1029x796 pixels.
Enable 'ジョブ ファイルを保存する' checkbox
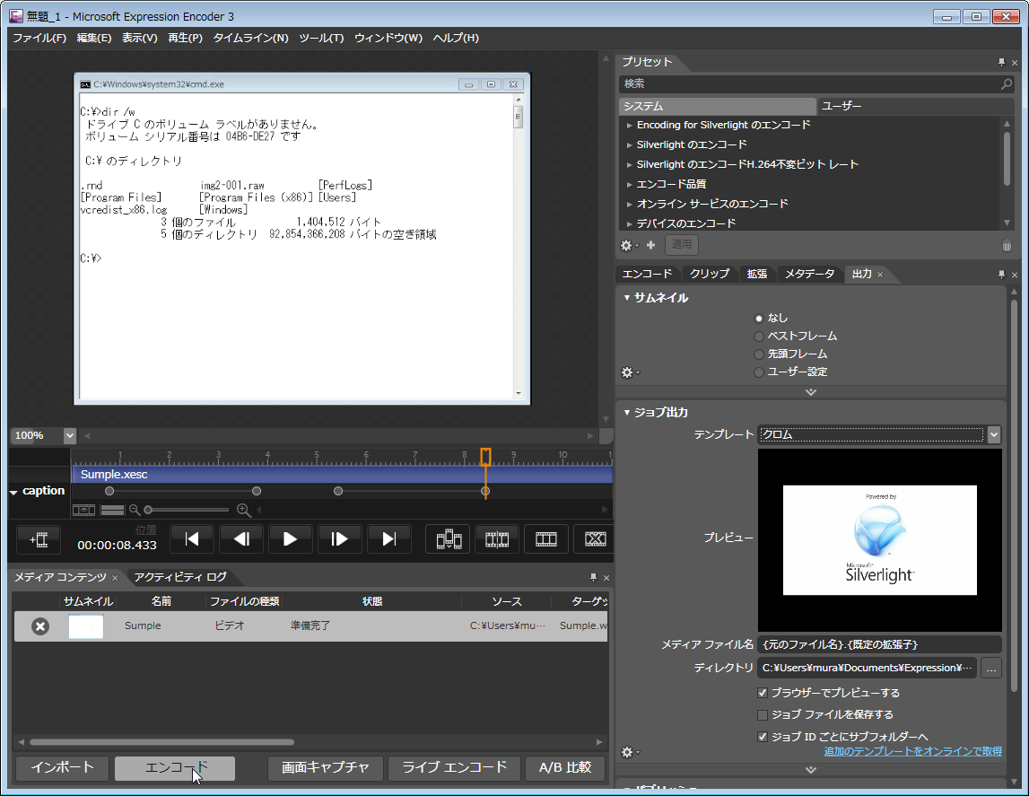point(763,714)
